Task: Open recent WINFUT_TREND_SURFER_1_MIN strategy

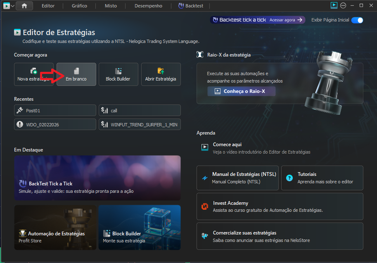Action: coord(140,124)
